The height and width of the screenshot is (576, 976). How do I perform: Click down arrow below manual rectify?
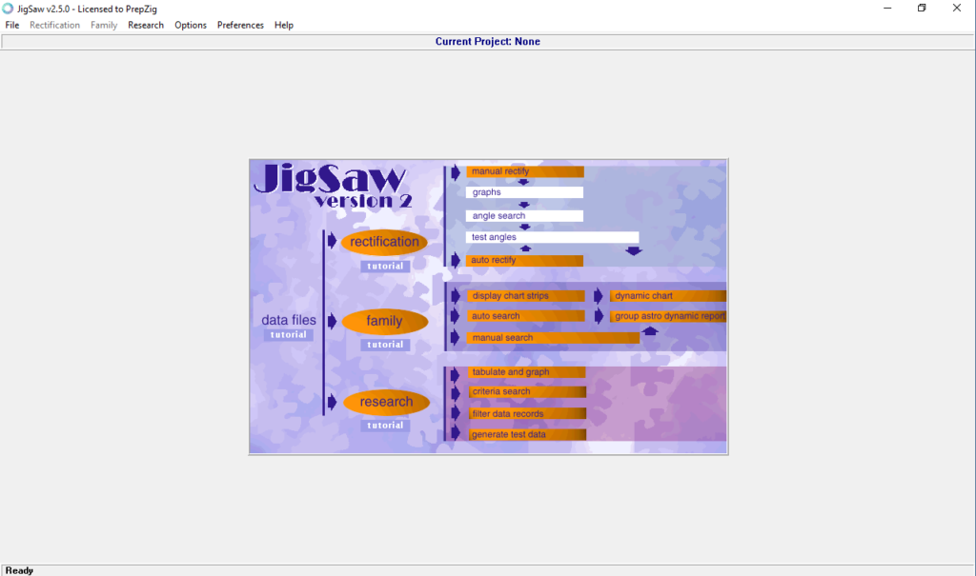pos(523,182)
